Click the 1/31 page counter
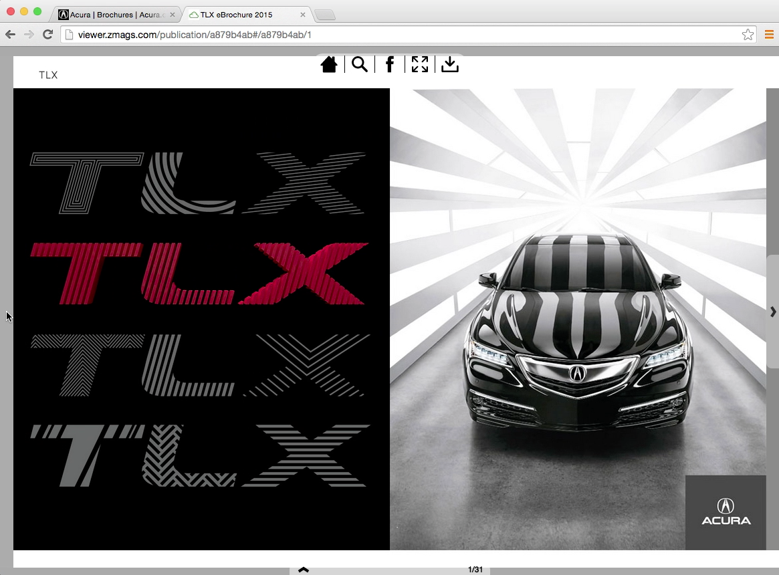 tap(475, 570)
